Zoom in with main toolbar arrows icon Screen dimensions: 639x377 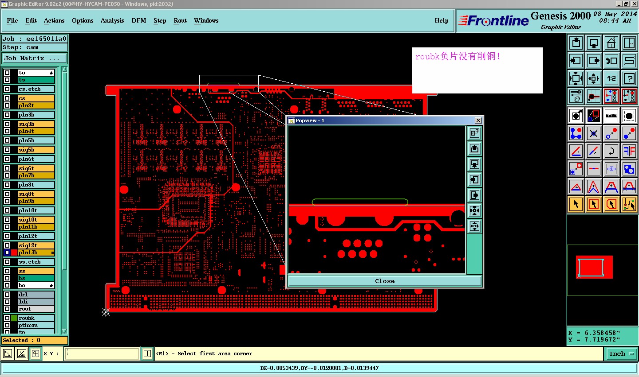(x=576, y=78)
